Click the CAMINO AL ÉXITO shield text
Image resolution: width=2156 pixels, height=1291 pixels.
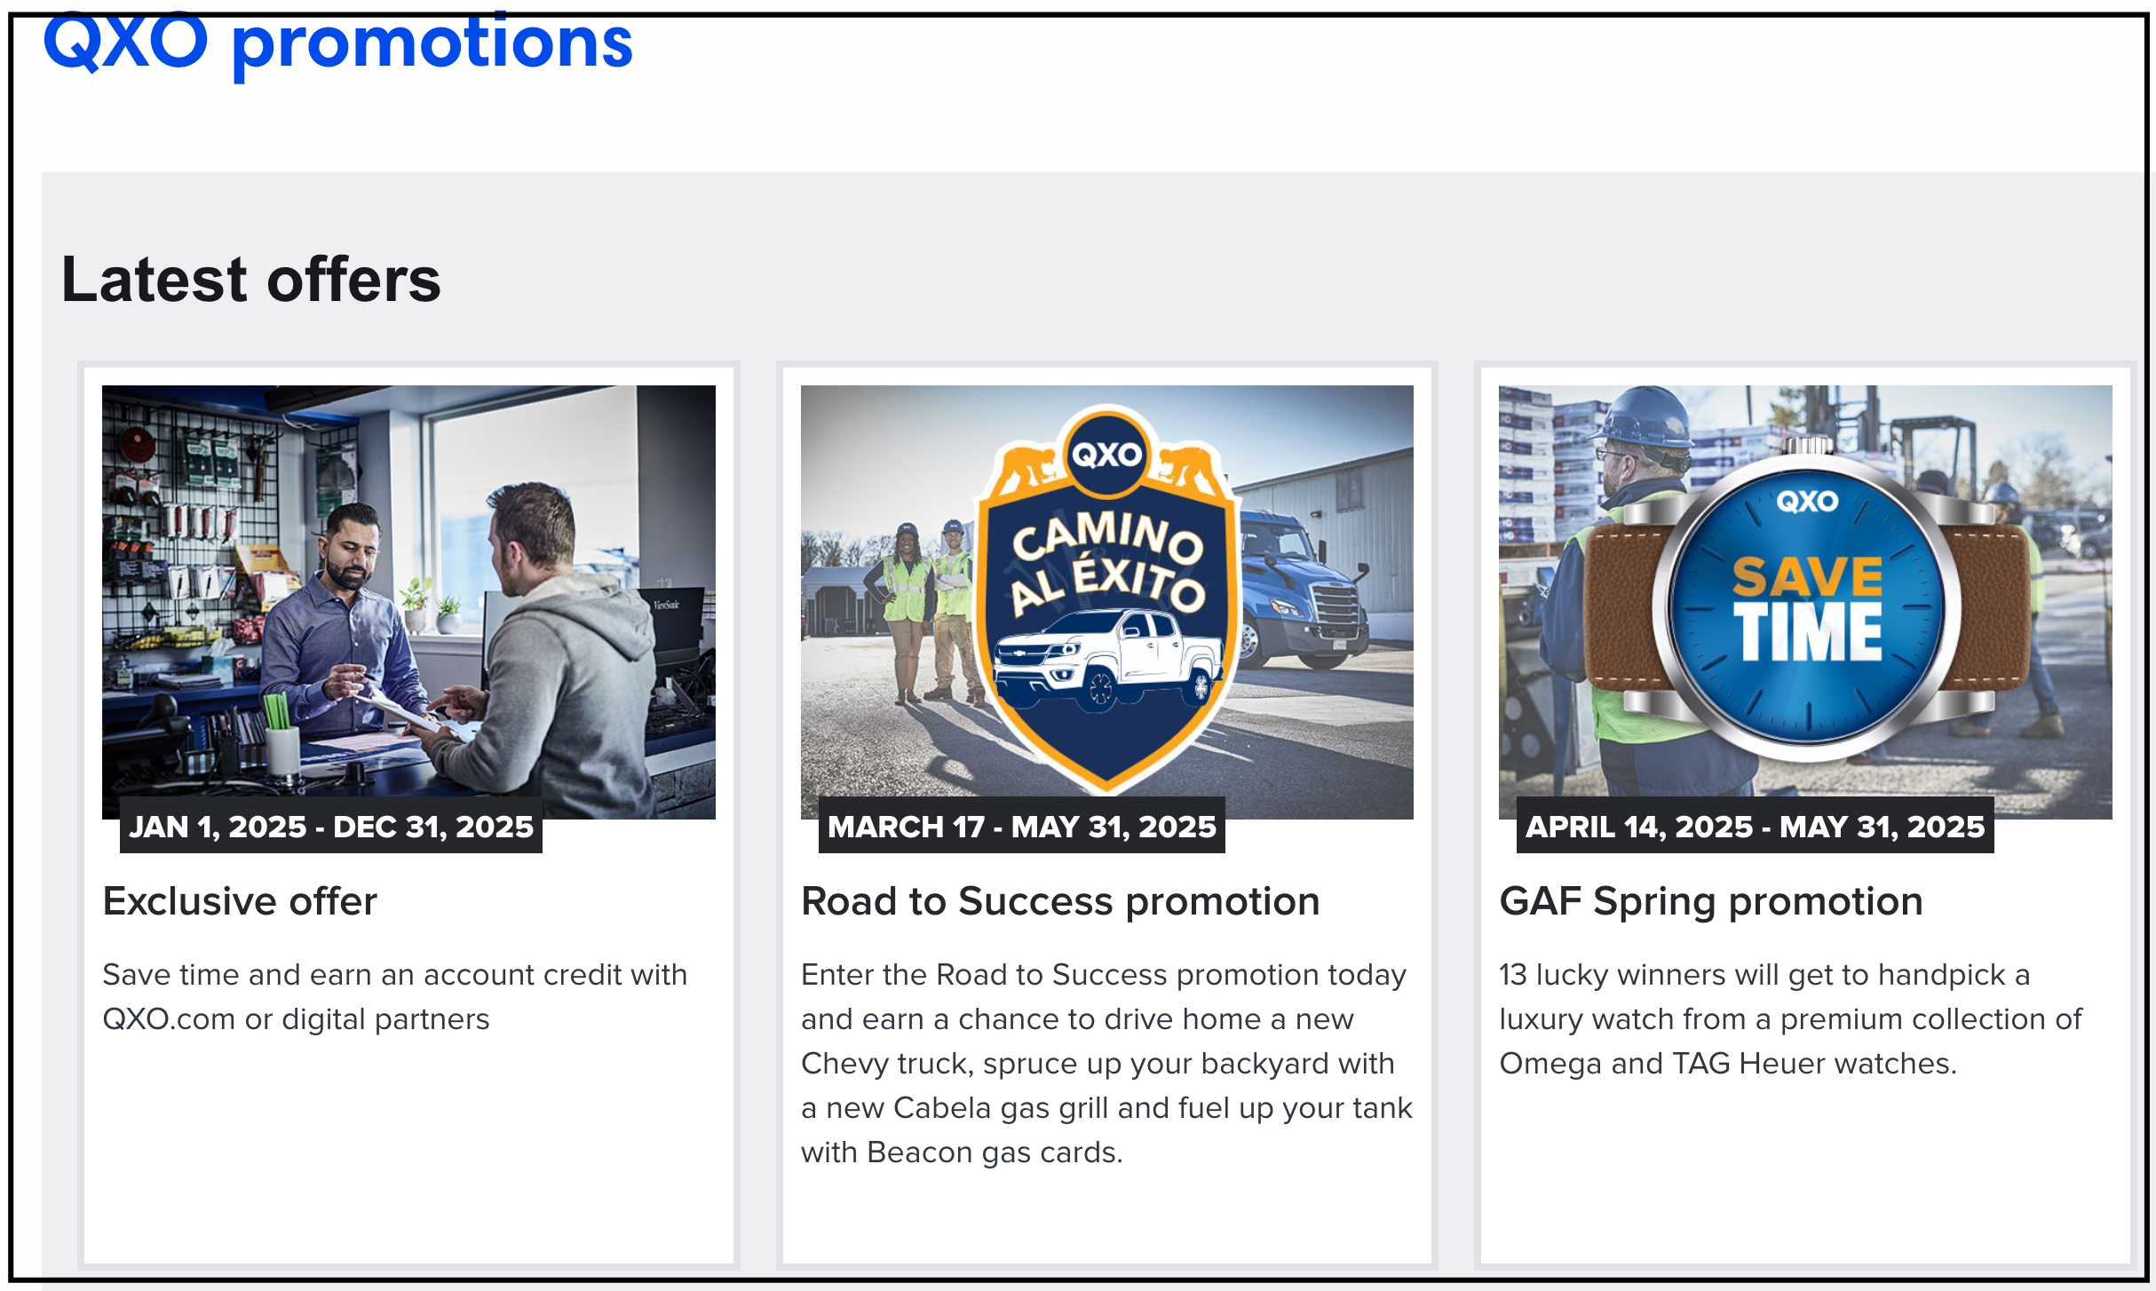pos(1108,561)
